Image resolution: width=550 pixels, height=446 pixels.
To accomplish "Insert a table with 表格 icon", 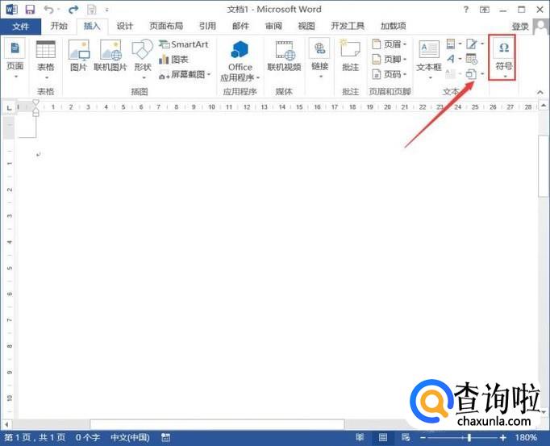I will coord(46,56).
